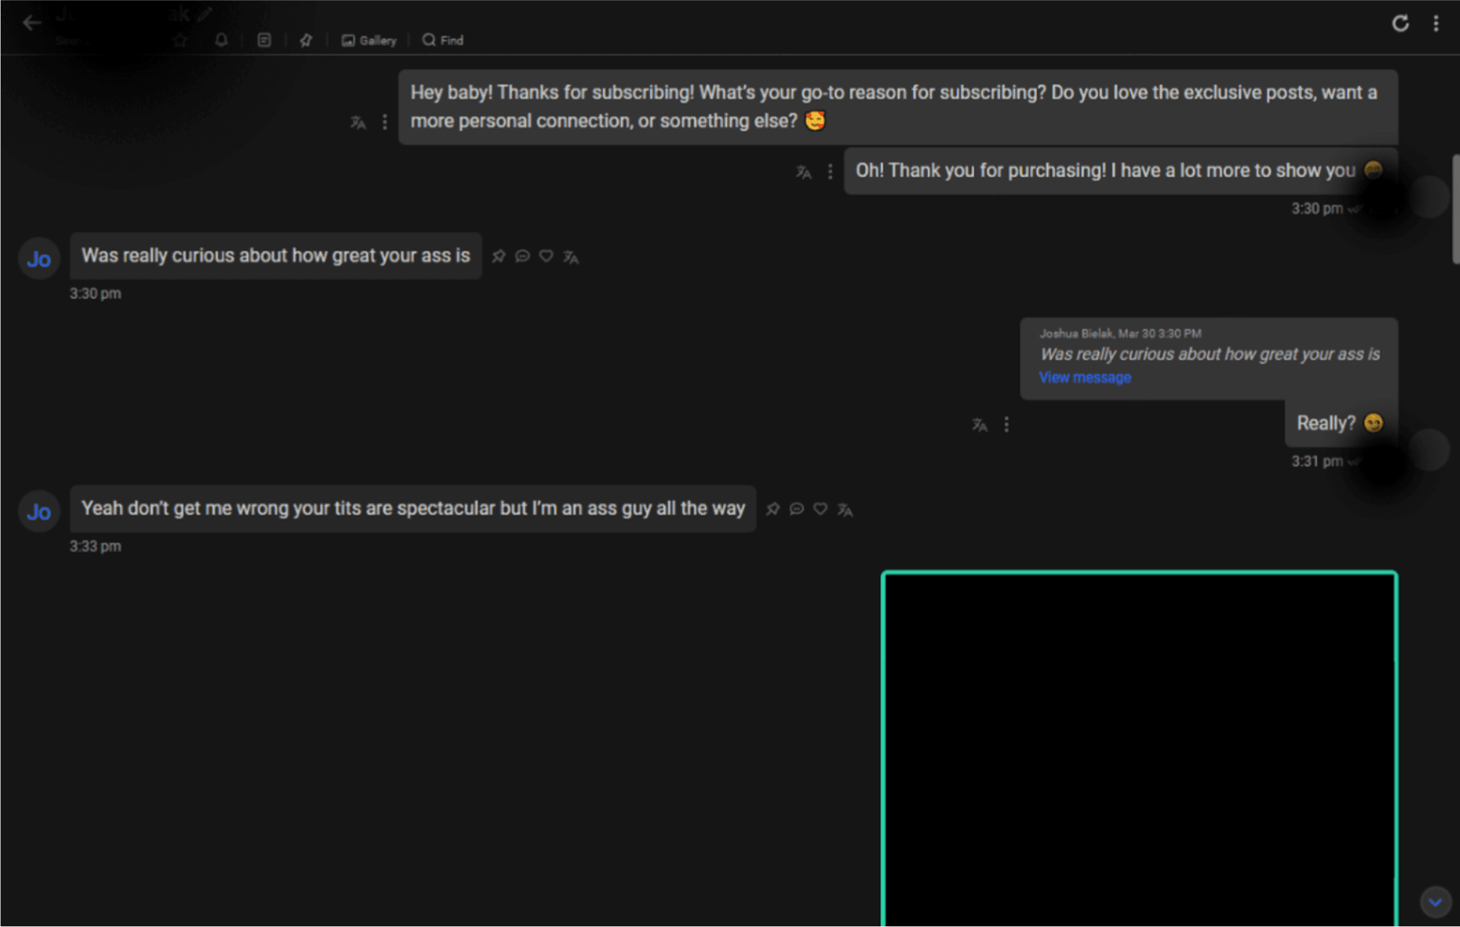Open the options menu on the 'Really?' message
Image resolution: width=1460 pixels, height=927 pixels.
point(1007,424)
